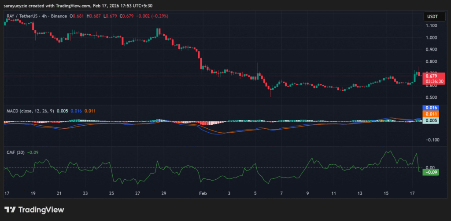Select the Feb label on time axis
Image resolution: width=451 pixels, height=221 pixels.
(203, 193)
